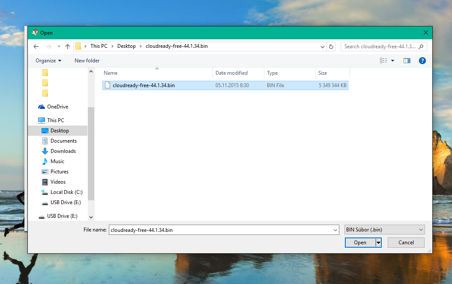Open the recent locations chevron
The width and height of the screenshot is (452, 284).
59,46
